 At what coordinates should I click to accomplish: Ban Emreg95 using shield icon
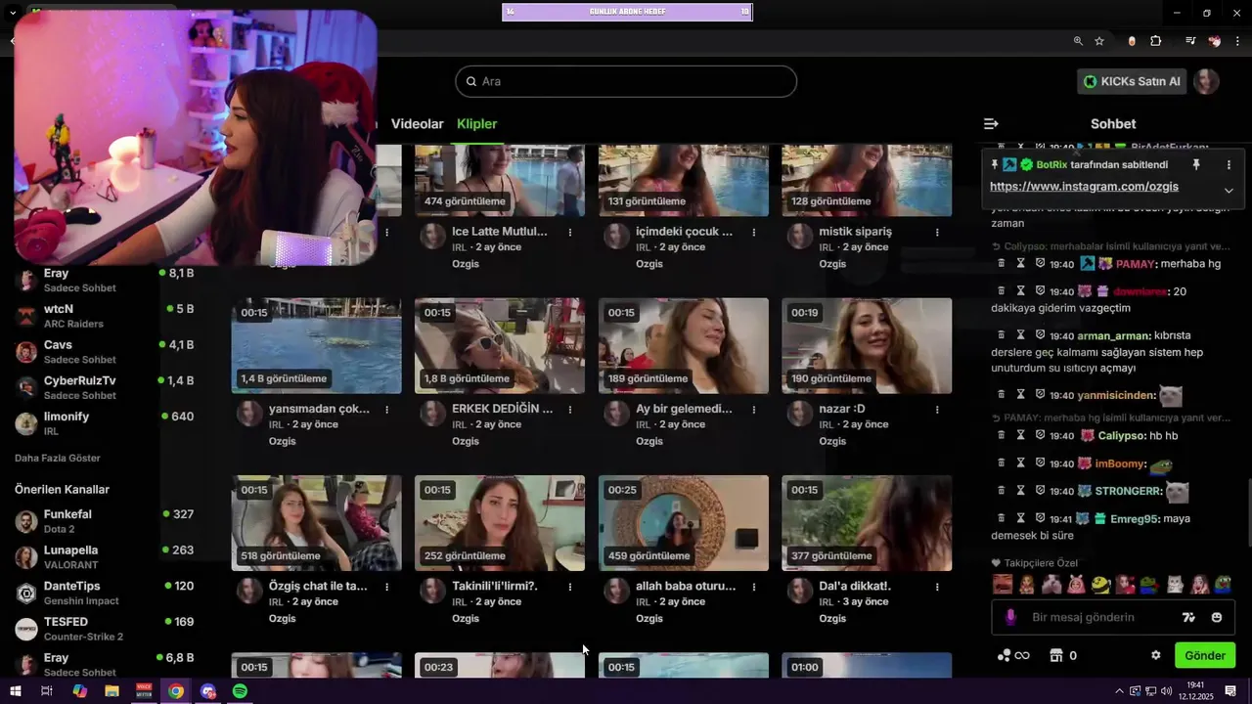1040,518
